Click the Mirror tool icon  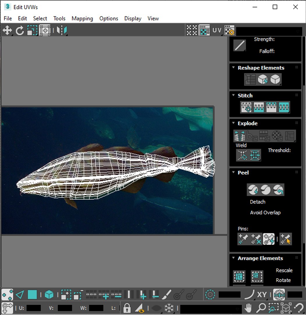[62, 31]
